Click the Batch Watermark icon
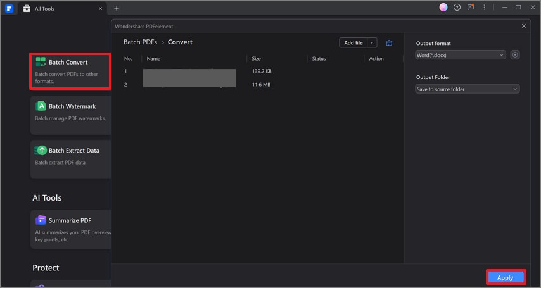Viewport: 541px width, 288px height. click(41, 106)
